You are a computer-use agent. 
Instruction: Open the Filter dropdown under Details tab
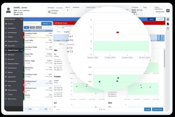click(61, 44)
